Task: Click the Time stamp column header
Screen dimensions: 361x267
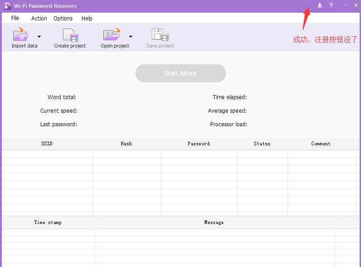Action: pyautogui.click(x=48, y=223)
